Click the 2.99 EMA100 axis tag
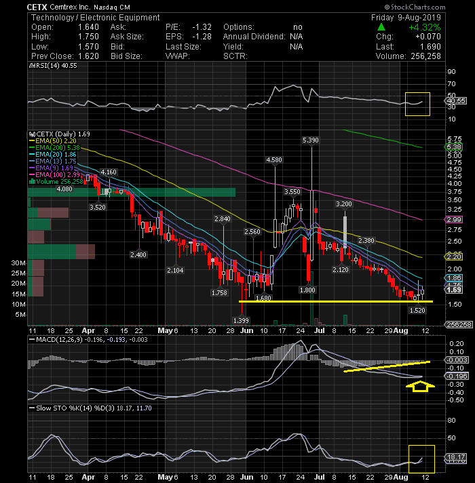475x483 pixels. click(454, 220)
